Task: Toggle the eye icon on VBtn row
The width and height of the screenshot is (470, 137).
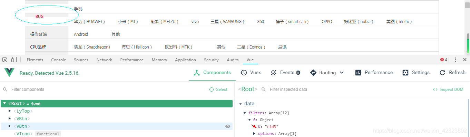Action: click(x=228, y=126)
